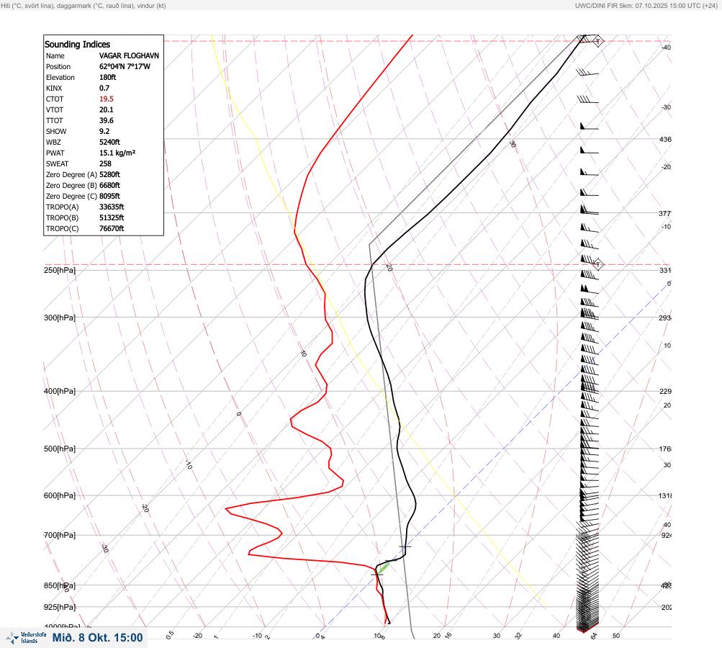This screenshot has height=648, width=722.
Task: Click the 'VTOT' index label
Action: [55, 109]
